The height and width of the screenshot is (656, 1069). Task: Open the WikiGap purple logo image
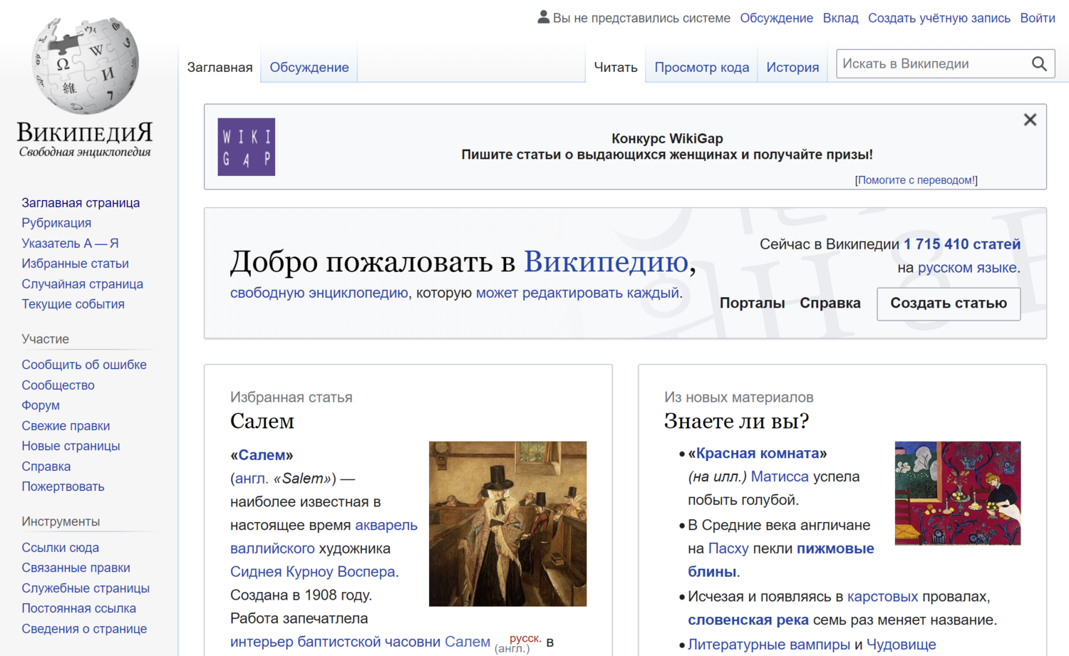pyautogui.click(x=247, y=147)
